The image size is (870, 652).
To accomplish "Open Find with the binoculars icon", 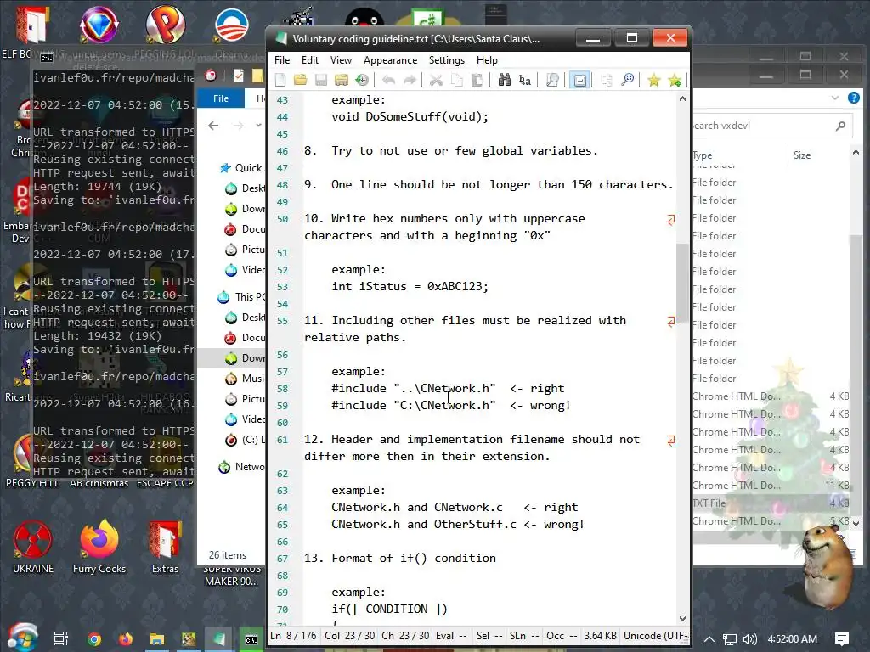I will click(504, 81).
